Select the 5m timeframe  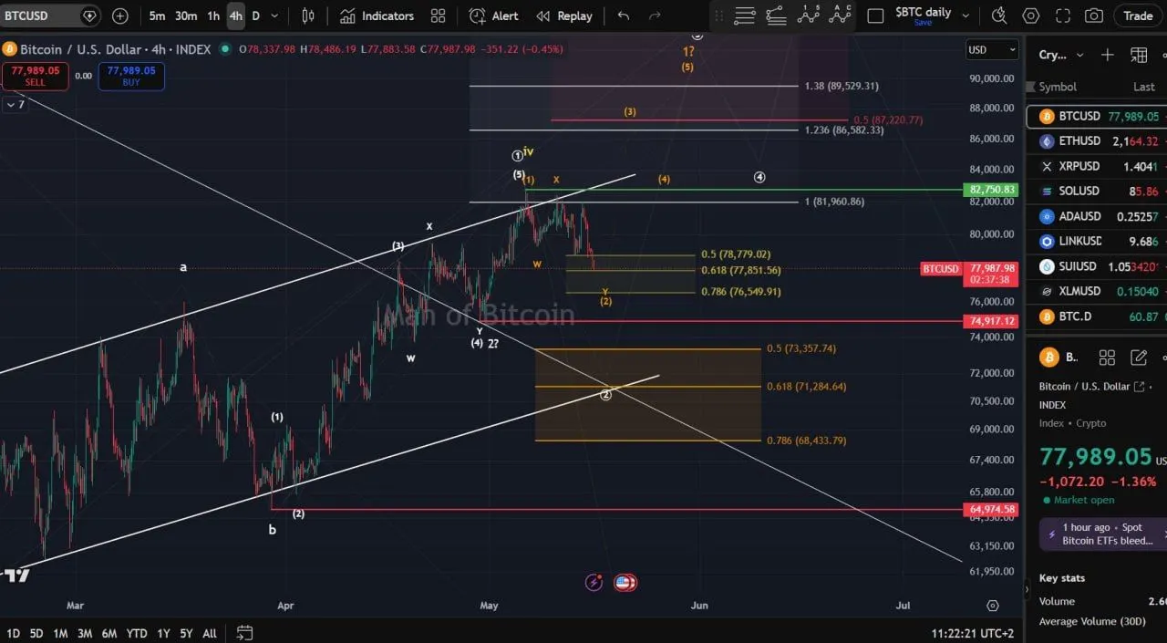pos(157,16)
